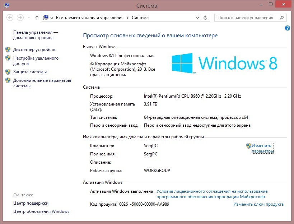Click the double chevron in address bar

pyautogui.click(x=52, y=18)
